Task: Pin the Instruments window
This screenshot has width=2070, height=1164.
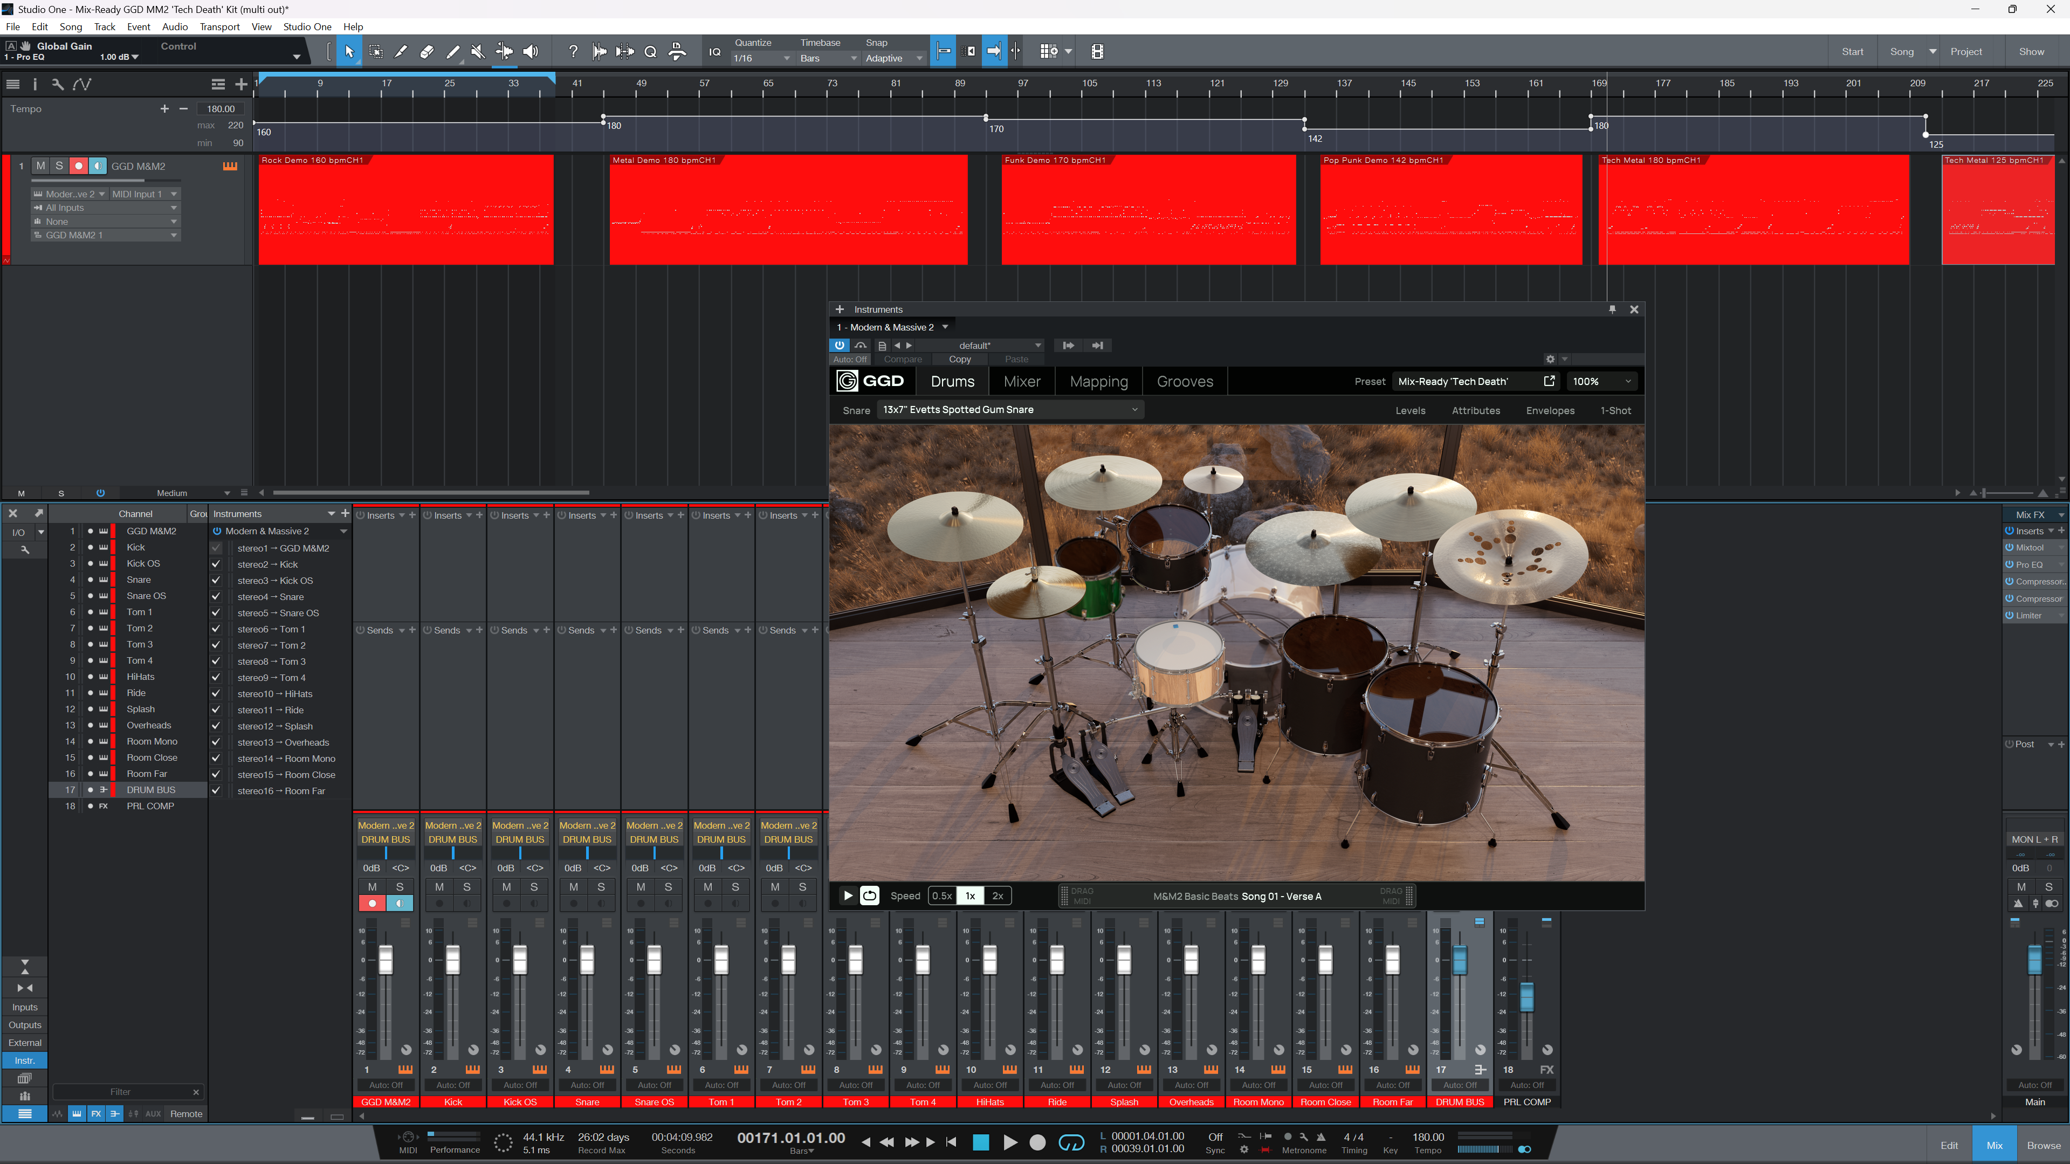Action: tap(1612, 309)
